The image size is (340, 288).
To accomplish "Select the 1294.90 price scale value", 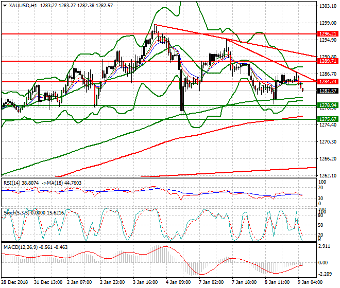I will click(328, 40).
